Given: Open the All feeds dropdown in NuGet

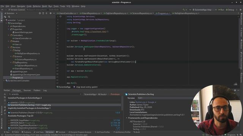Looking at the screenshot, I should tap(103, 94).
